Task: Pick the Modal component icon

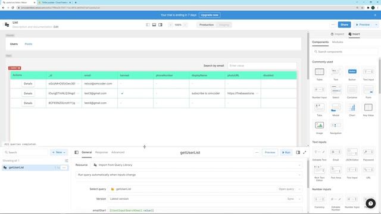Action: [x=336, y=108]
